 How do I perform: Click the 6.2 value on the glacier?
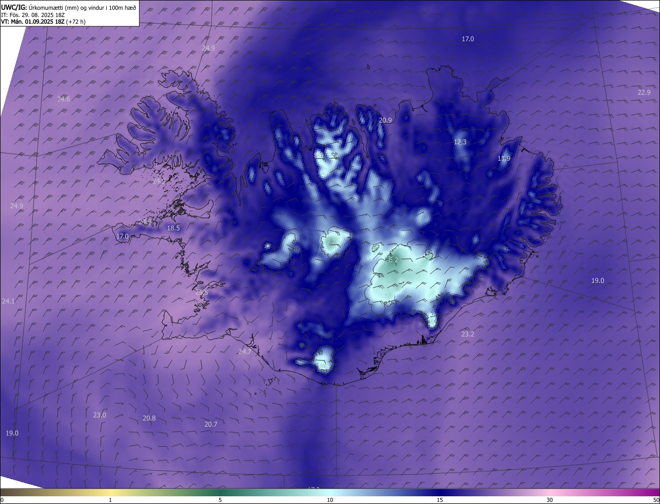[393, 260]
